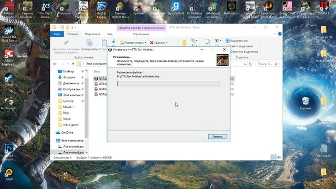336x189 pixels.
Task: Click the navigation pane scroll up arrow
Action: tap(87, 71)
